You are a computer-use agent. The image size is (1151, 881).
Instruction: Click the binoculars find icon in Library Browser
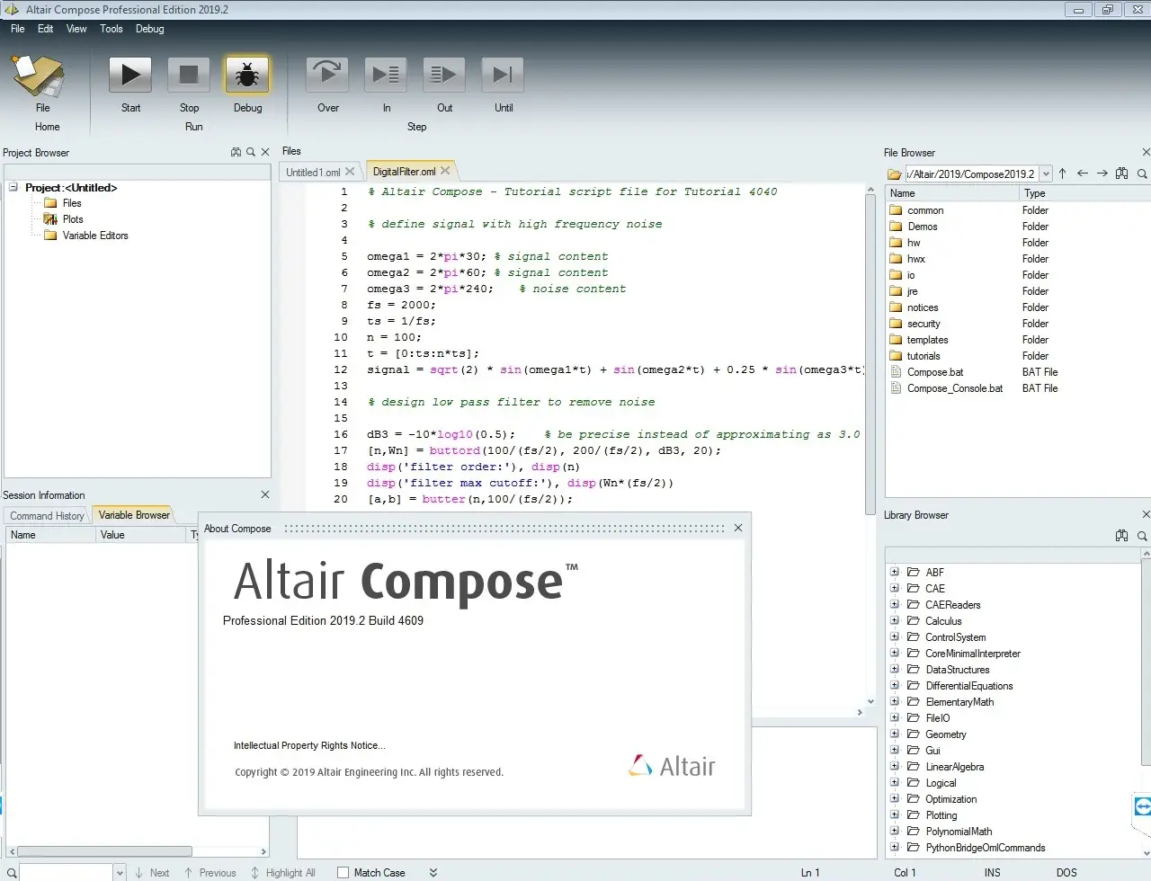[x=1122, y=536]
